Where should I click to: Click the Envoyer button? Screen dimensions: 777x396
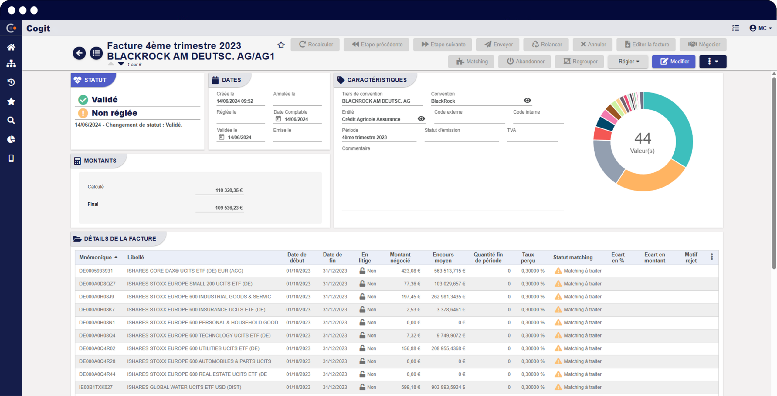(x=498, y=45)
